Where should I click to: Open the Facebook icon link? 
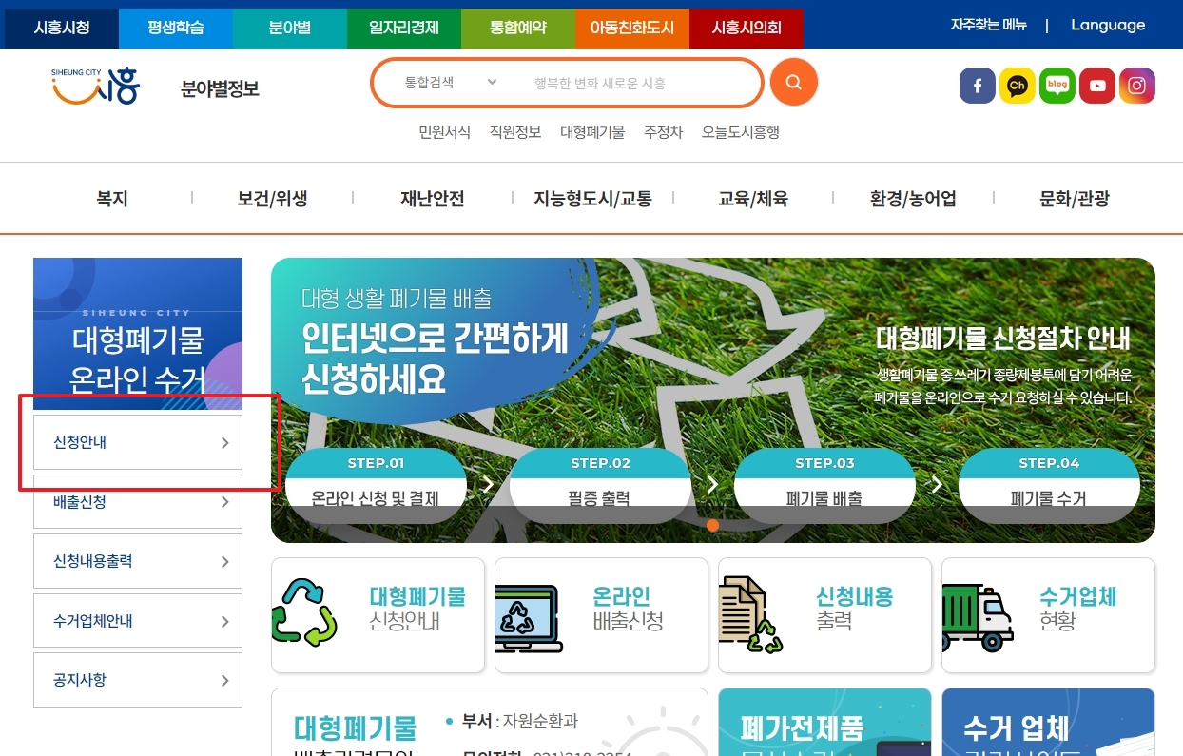point(977,86)
